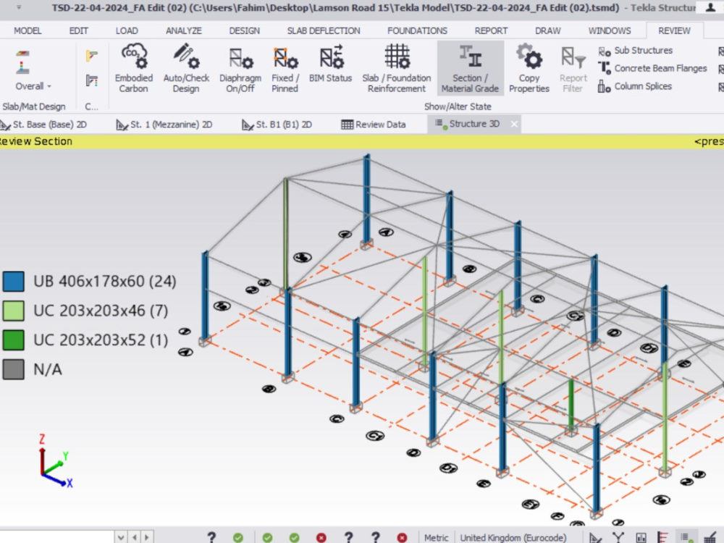Viewport: 724px width, 543px height.
Task: Click the Report Filter tool
Action: 573,68
